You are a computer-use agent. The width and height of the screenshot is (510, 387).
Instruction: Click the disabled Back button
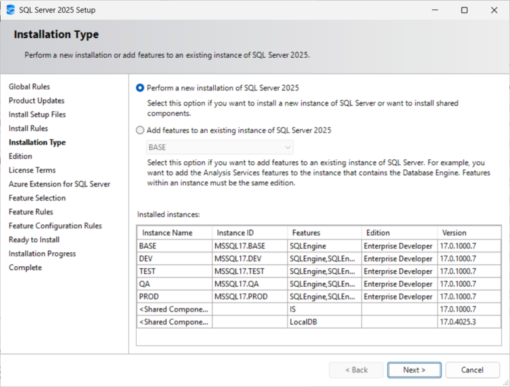356,370
